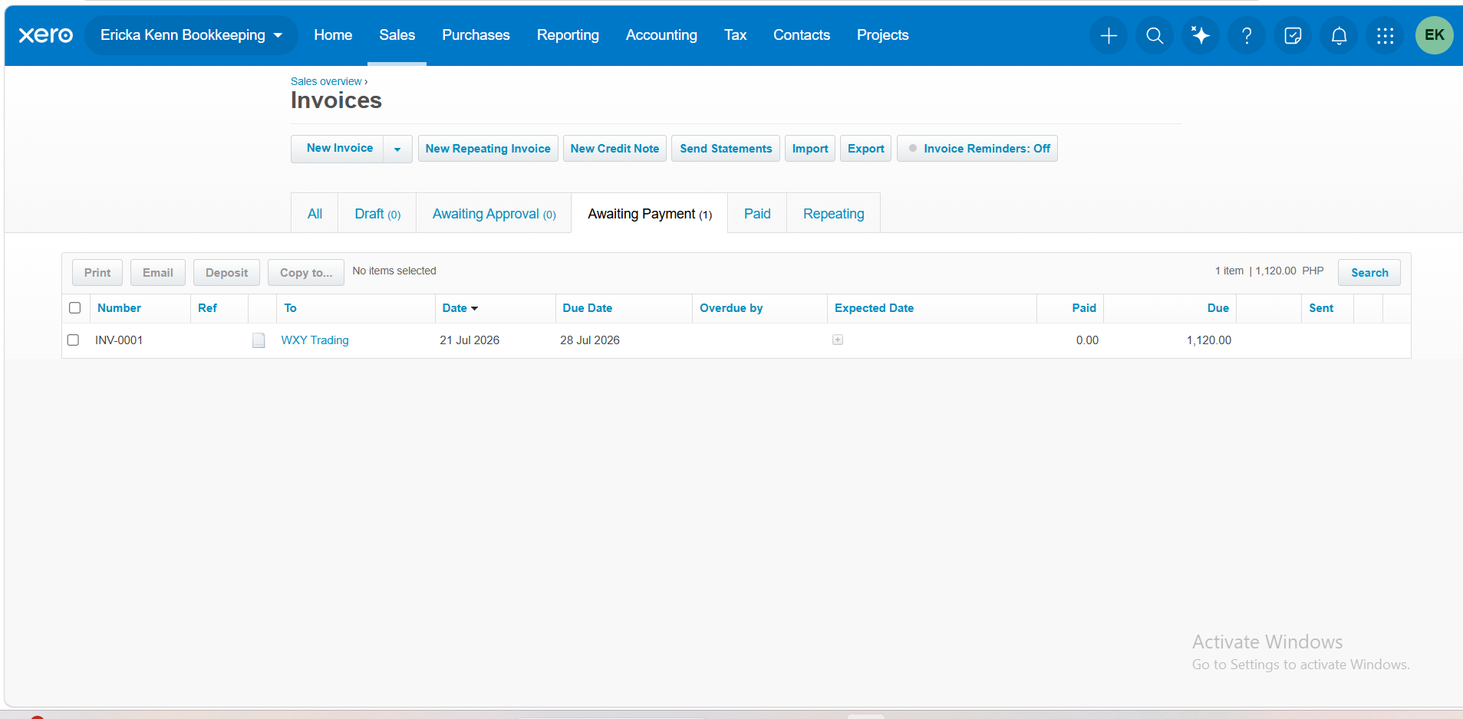Viewport: 1463px width, 719px height.
Task: Sort by the Ref column header
Action: point(207,308)
